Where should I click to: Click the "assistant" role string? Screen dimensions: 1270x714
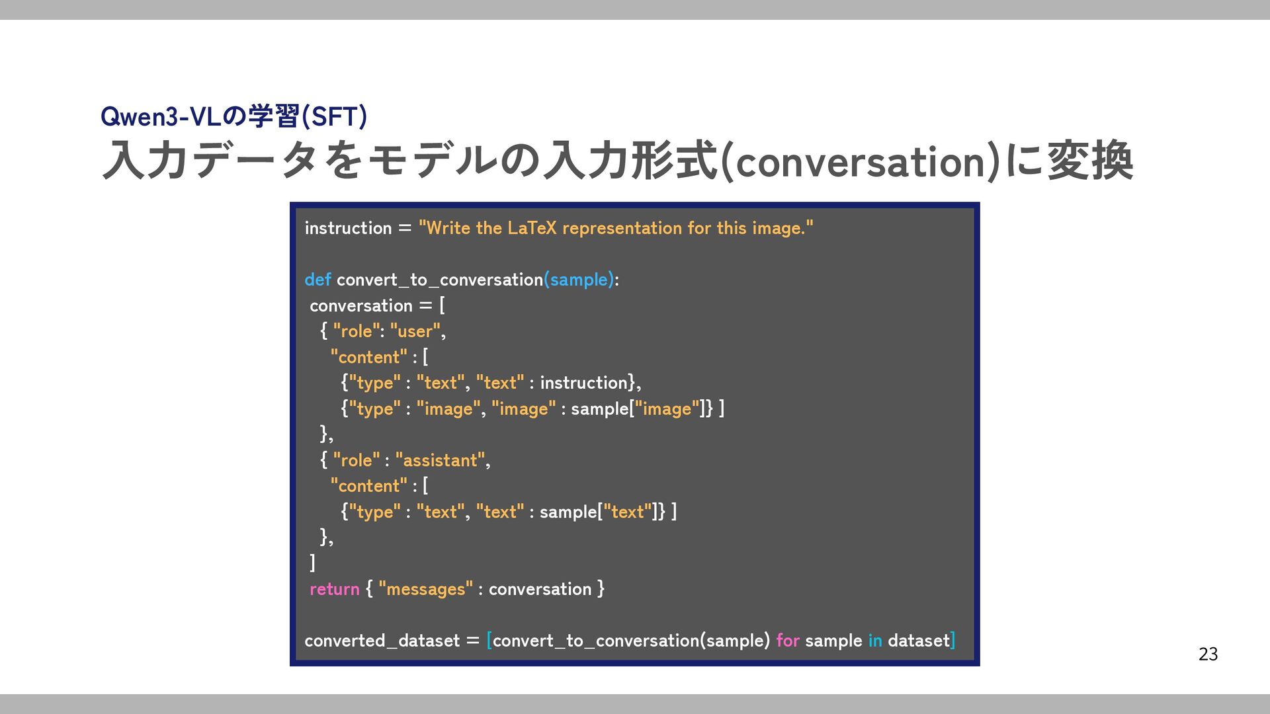point(440,460)
